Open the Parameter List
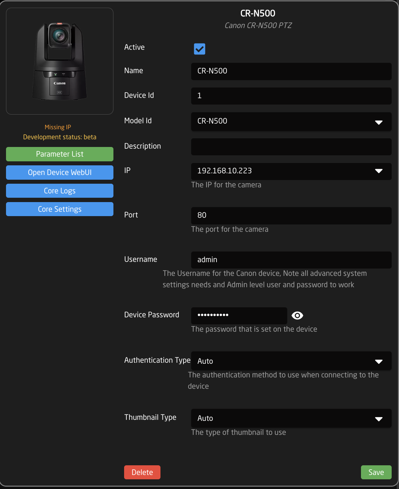This screenshot has width=399, height=489. click(59, 154)
